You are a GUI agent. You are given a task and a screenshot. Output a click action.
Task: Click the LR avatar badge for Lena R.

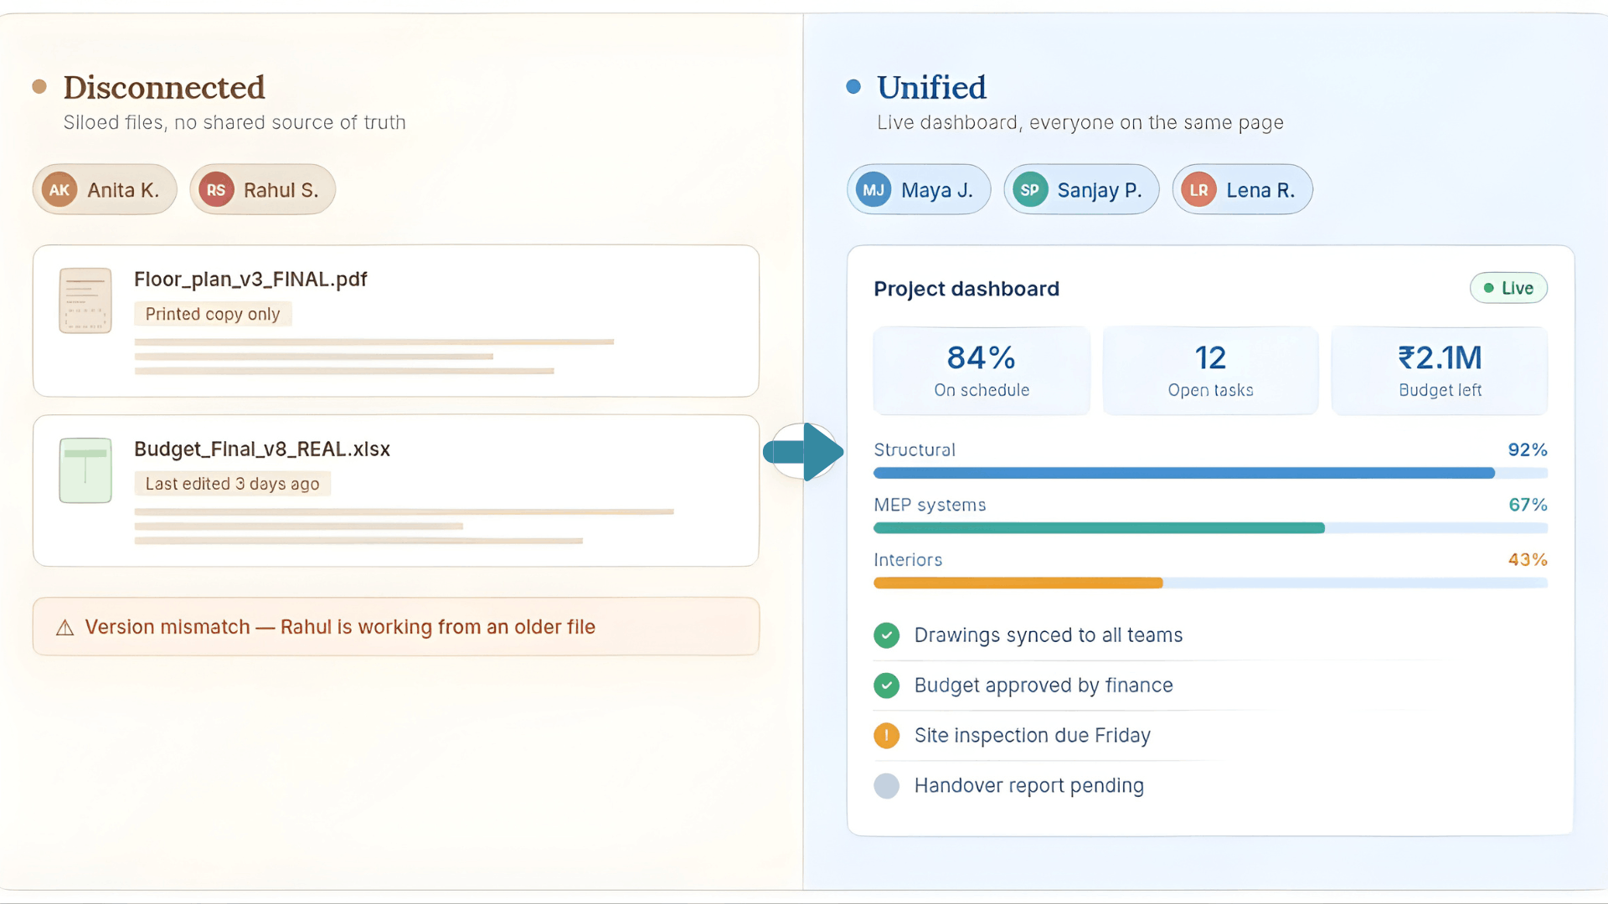[x=1198, y=189]
